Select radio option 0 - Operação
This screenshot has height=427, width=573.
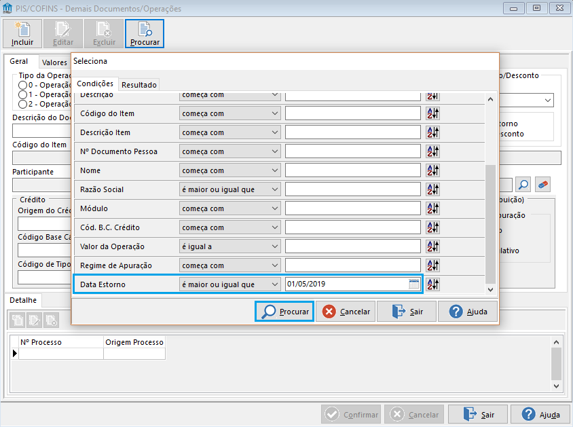point(22,85)
